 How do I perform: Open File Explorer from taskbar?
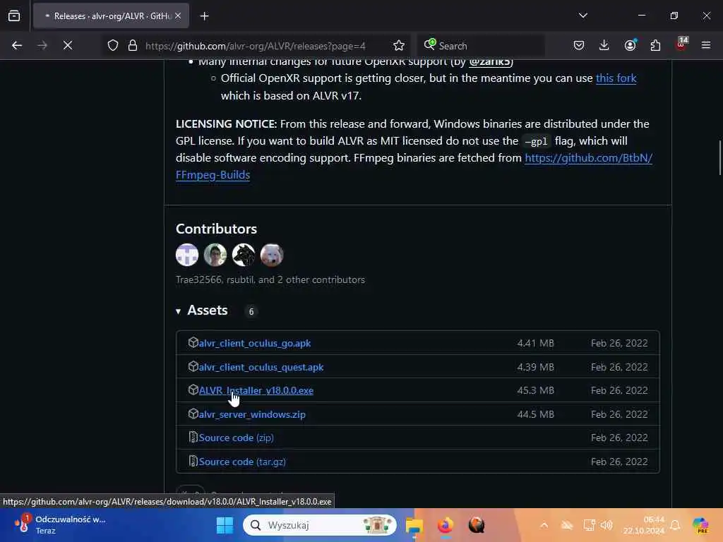[414, 525]
